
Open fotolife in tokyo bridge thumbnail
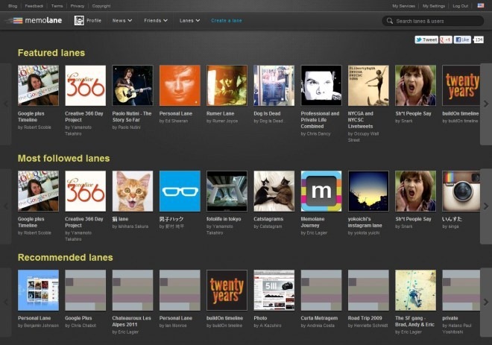tap(227, 191)
